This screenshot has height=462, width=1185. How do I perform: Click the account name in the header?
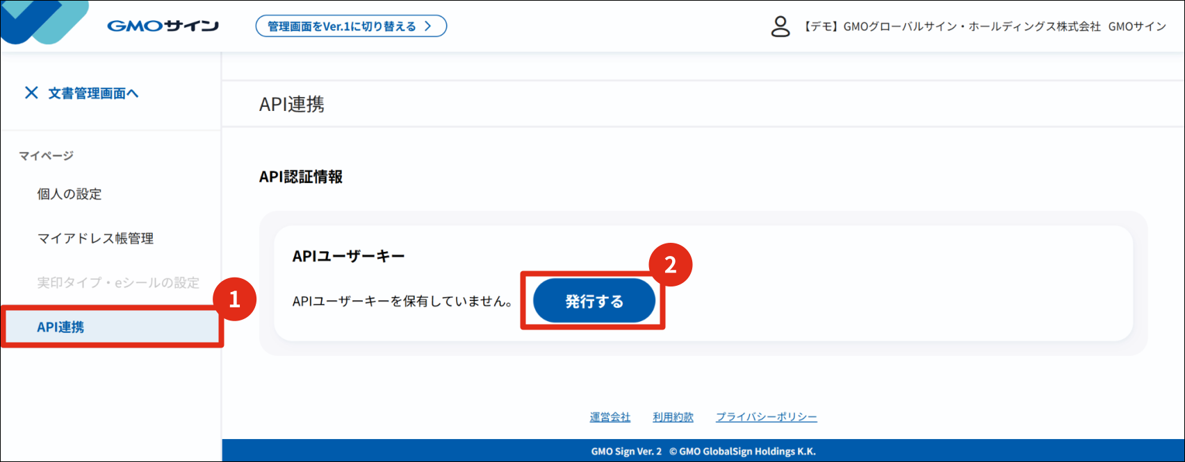point(984,26)
